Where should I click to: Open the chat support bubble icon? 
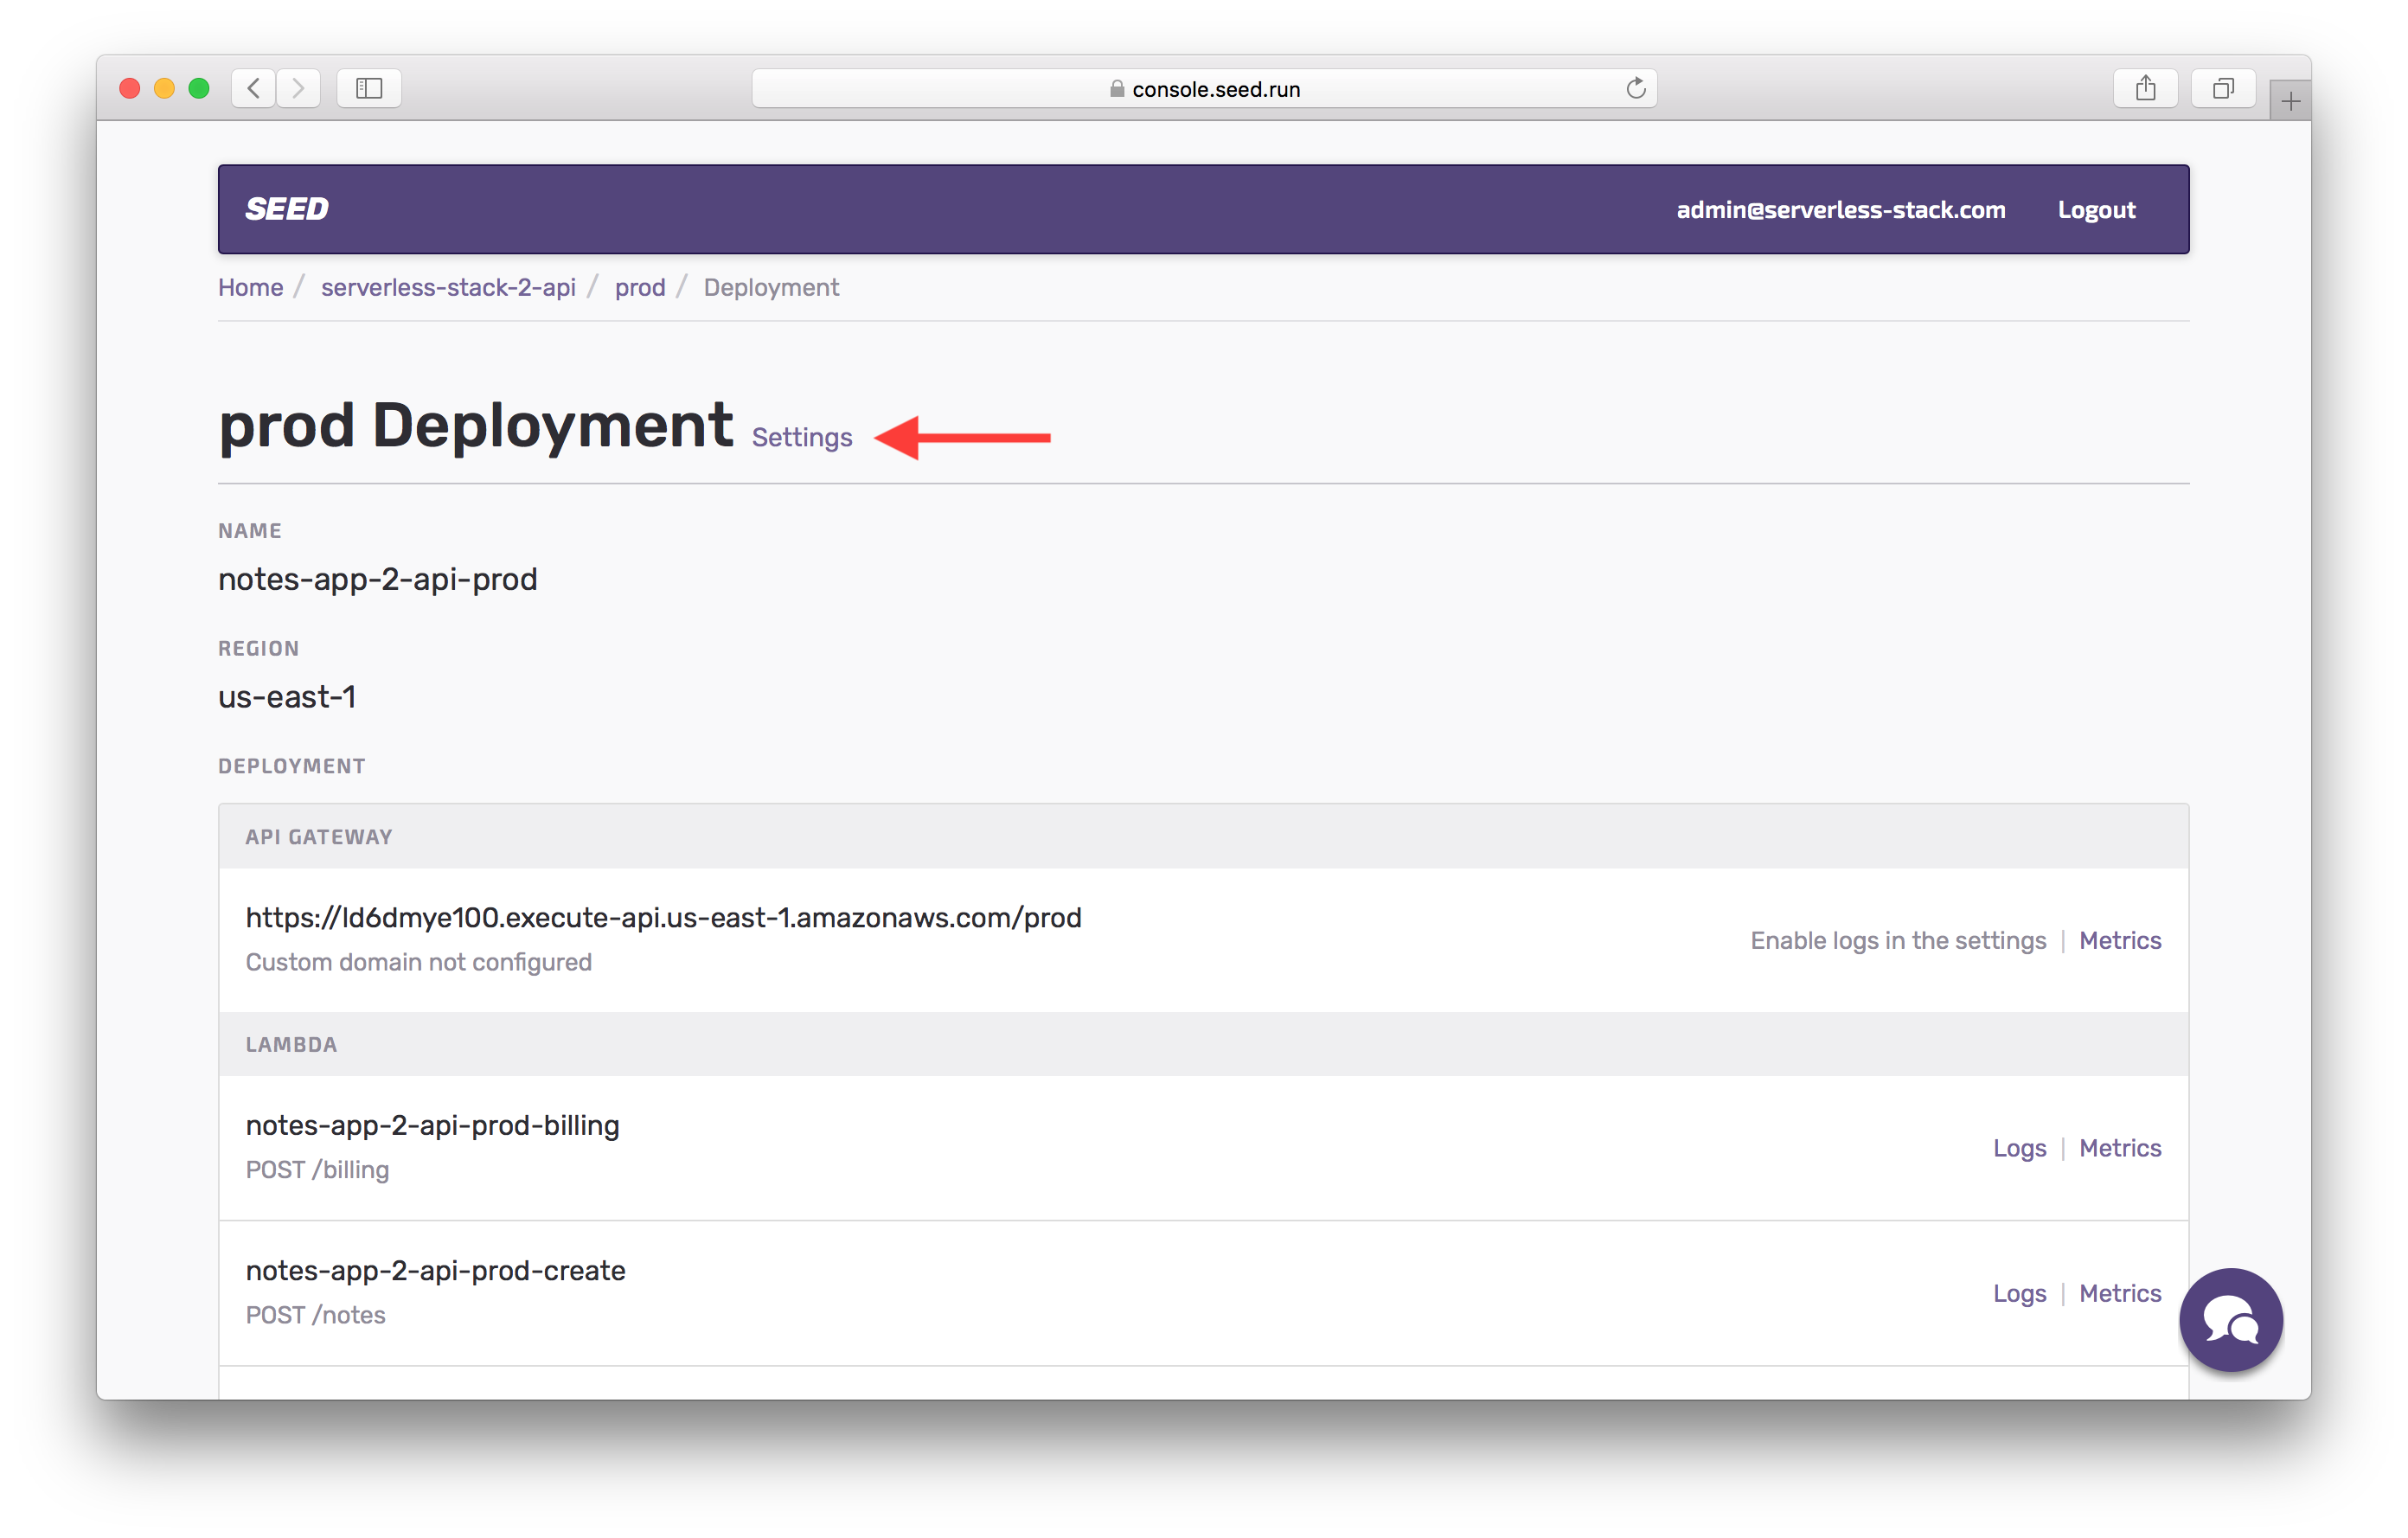(2230, 1319)
